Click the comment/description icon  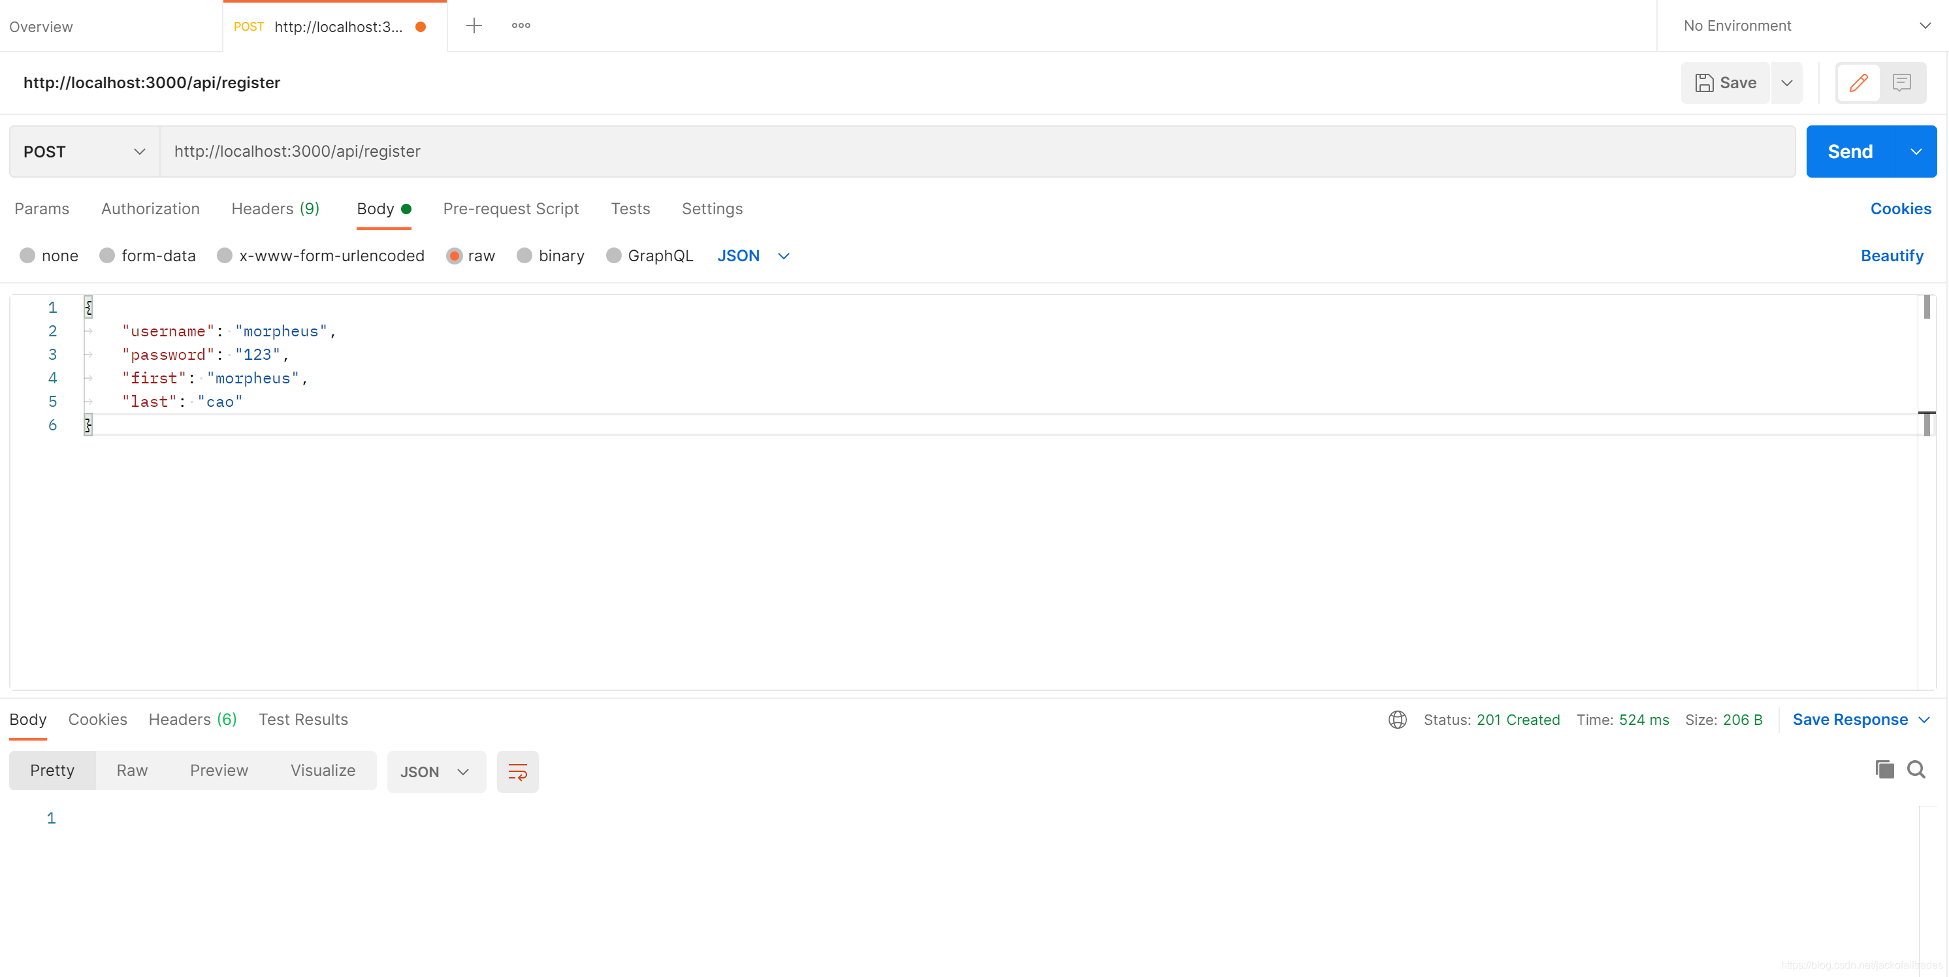click(1903, 82)
